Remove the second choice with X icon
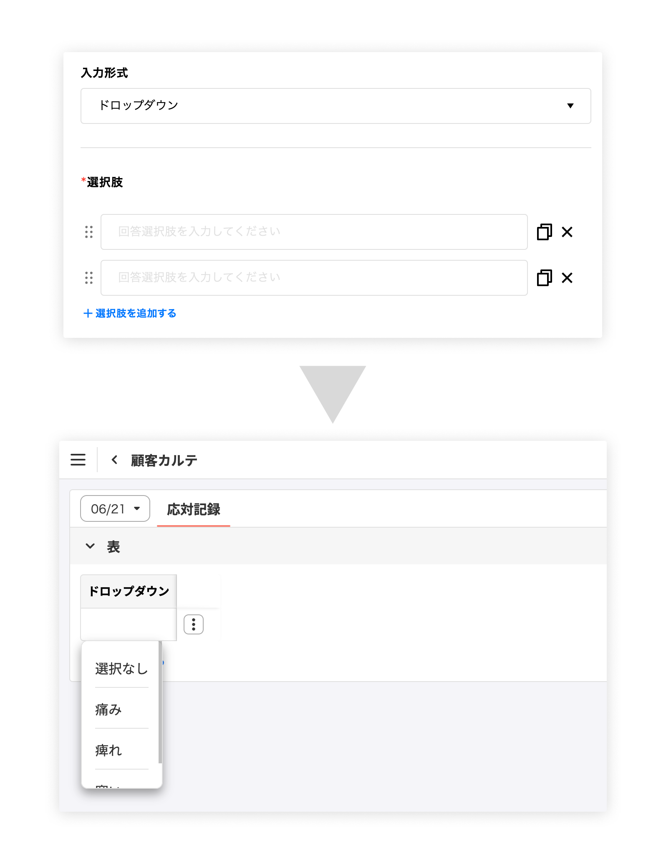 pos(567,278)
